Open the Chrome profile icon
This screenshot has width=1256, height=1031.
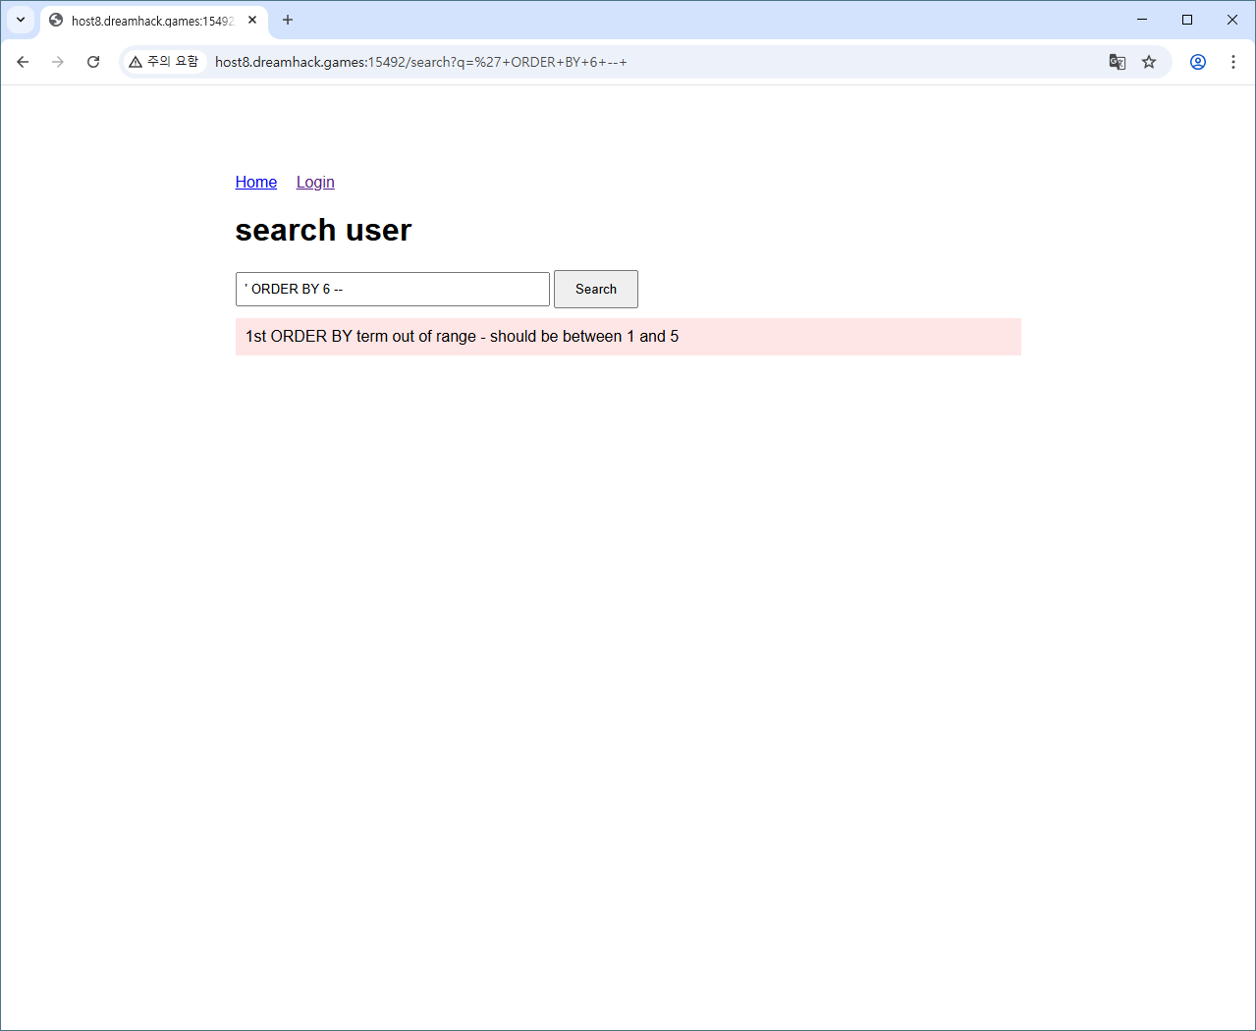tap(1197, 62)
